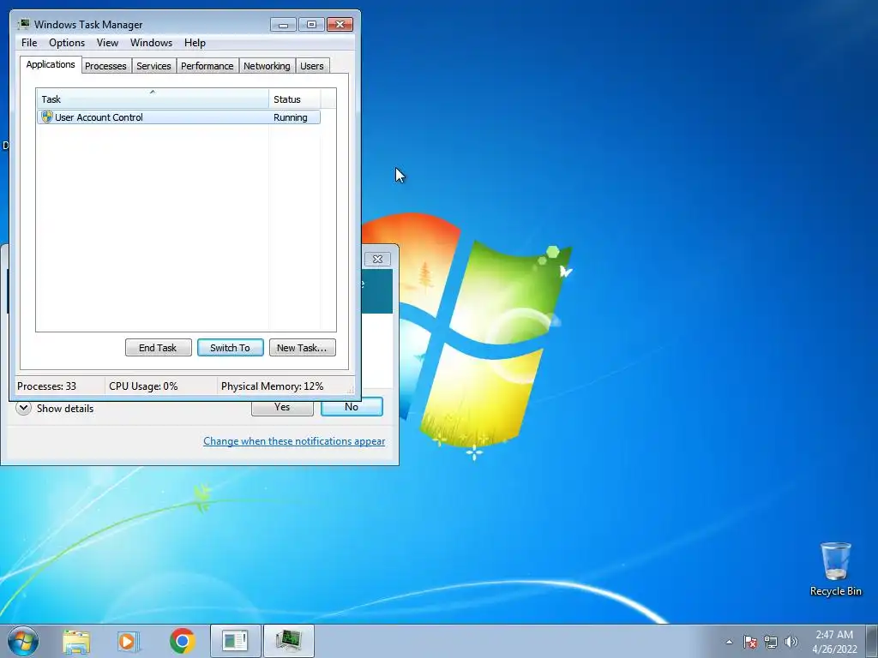Maximize the Windows Task Manager window

click(311, 25)
